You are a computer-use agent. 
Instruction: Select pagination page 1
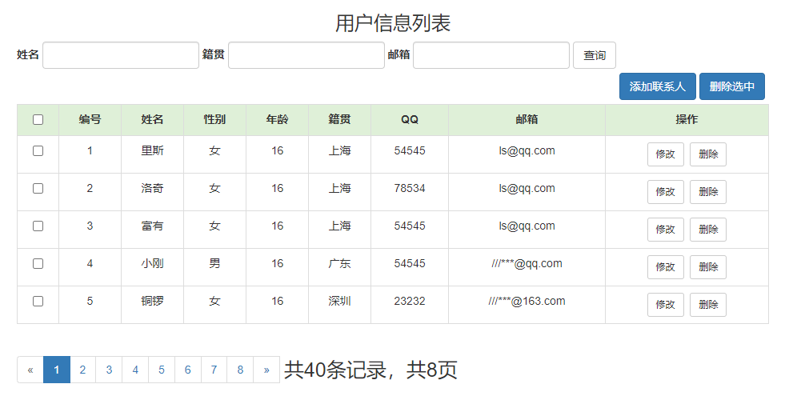57,370
